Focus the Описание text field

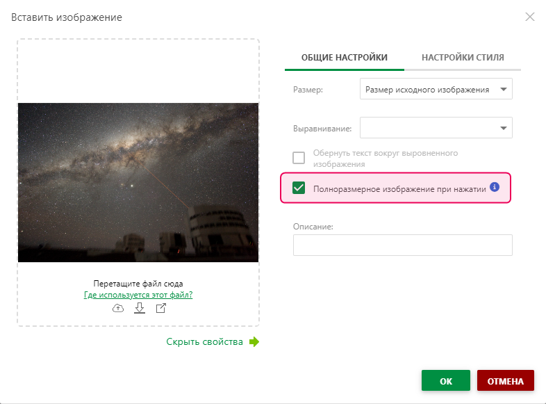(x=402, y=245)
